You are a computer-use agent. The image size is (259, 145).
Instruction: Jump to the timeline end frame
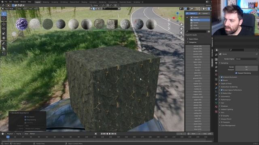point(115,134)
